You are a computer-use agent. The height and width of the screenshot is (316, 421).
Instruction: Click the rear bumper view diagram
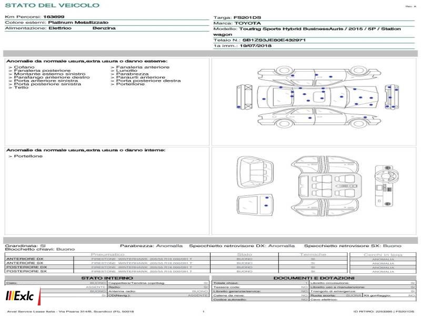pyautogui.click(x=245, y=96)
